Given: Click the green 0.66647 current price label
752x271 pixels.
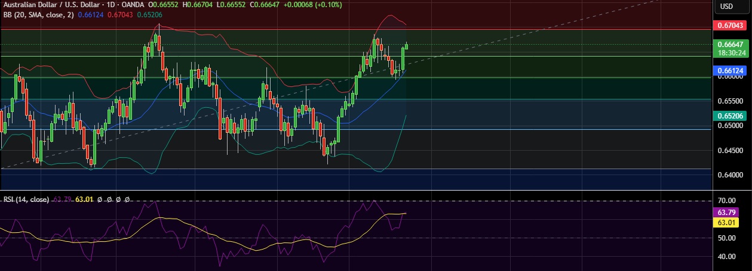Looking at the screenshot, I should 730,44.
